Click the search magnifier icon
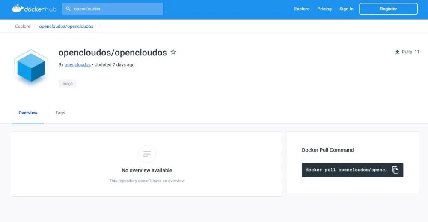This screenshot has height=222, width=428. [68, 9]
